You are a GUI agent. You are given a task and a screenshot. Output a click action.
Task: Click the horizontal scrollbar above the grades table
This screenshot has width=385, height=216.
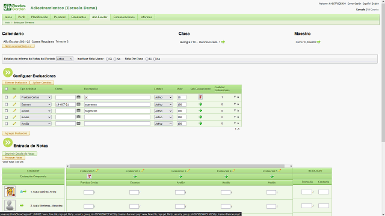[177, 166]
